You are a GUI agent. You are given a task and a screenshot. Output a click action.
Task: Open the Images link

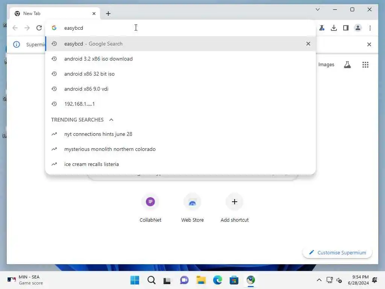pyautogui.click(x=326, y=64)
